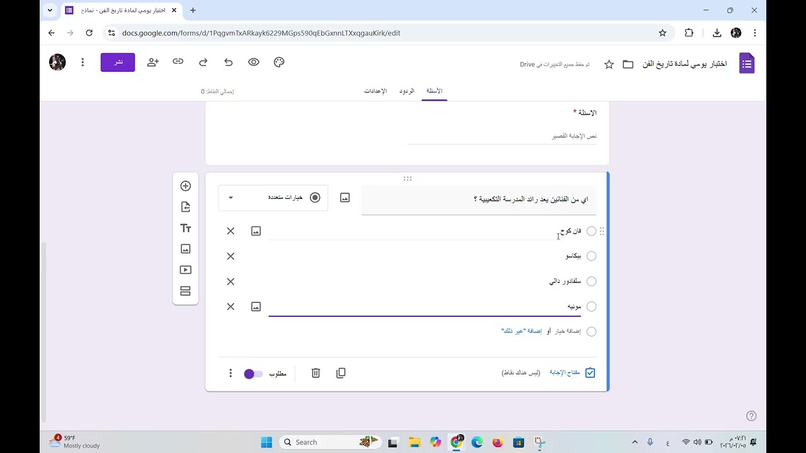Viewport: 806px width, 453px height.
Task: Reload the page
Action: 89,33
